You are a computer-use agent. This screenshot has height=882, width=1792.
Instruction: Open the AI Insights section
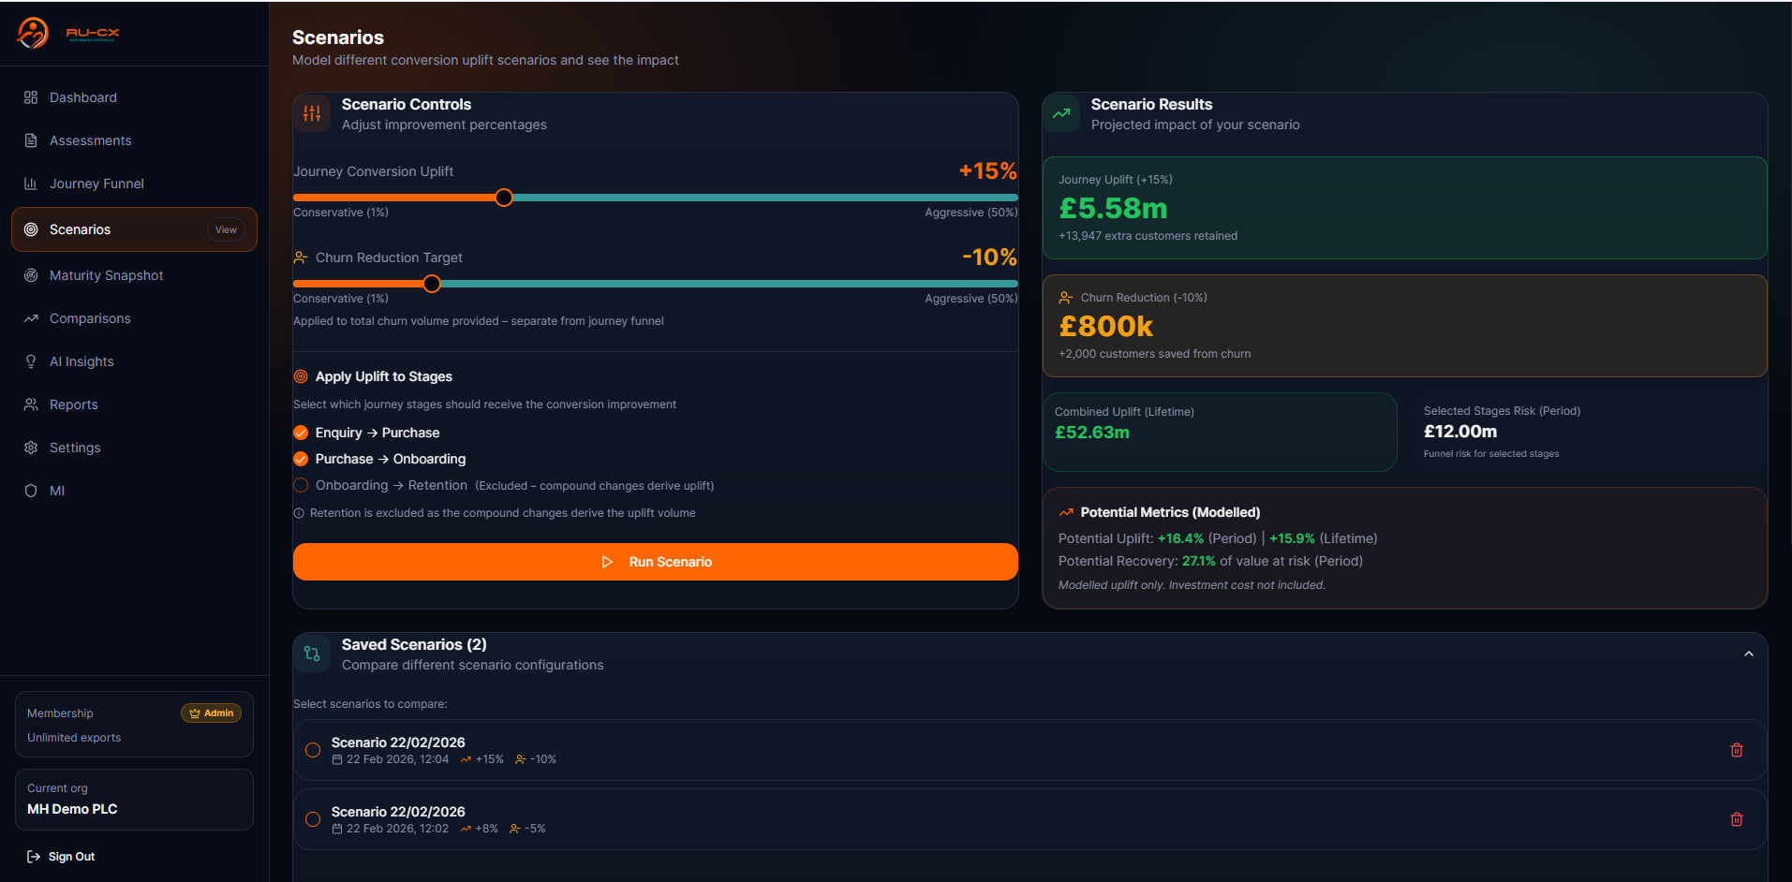[x=81, y=360]
